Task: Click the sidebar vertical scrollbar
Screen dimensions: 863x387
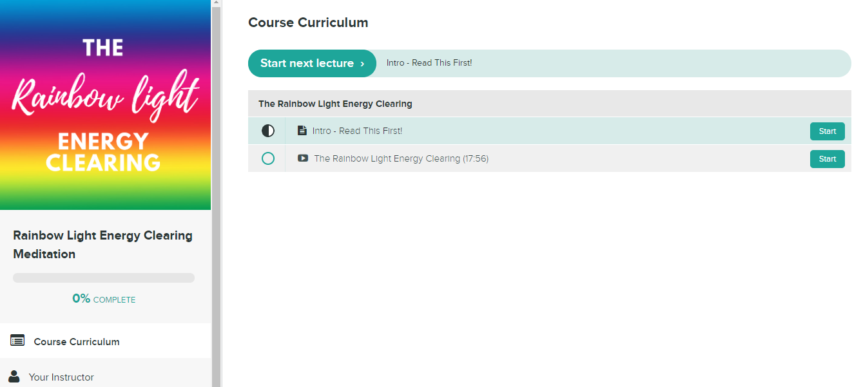Action: (217, 193)
